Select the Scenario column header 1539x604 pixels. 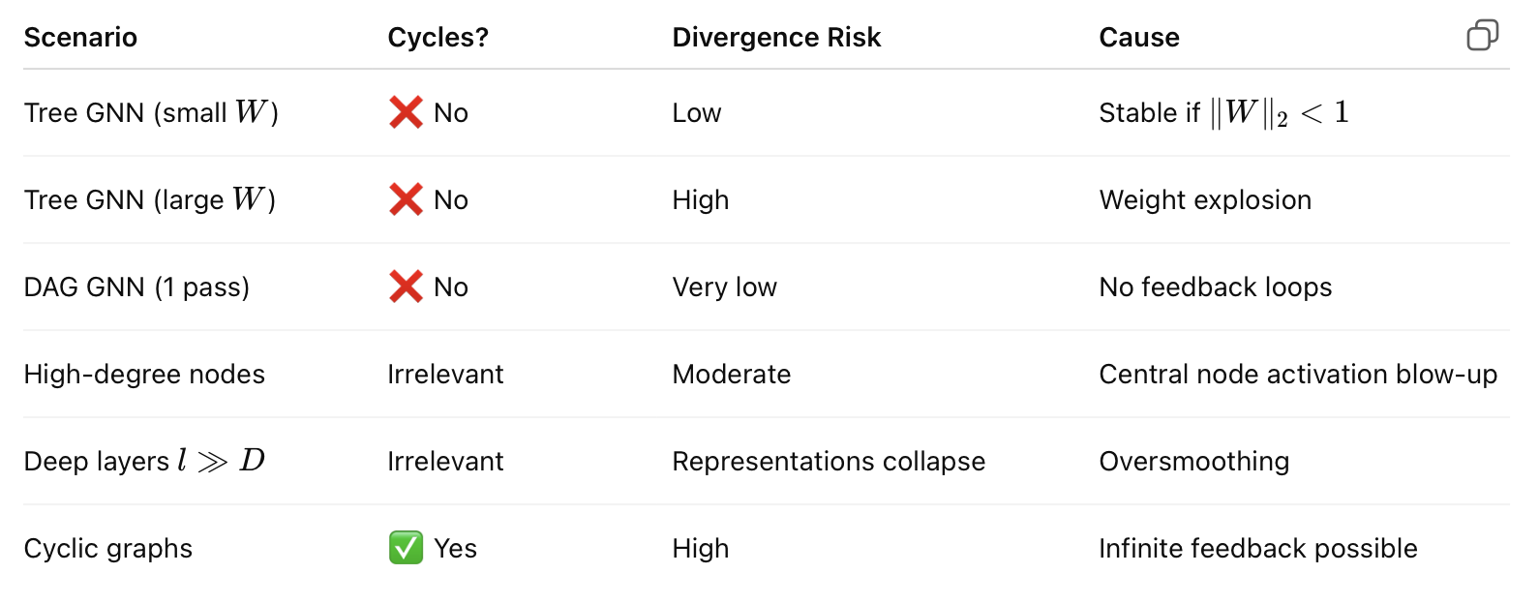(x=80, y=38)
